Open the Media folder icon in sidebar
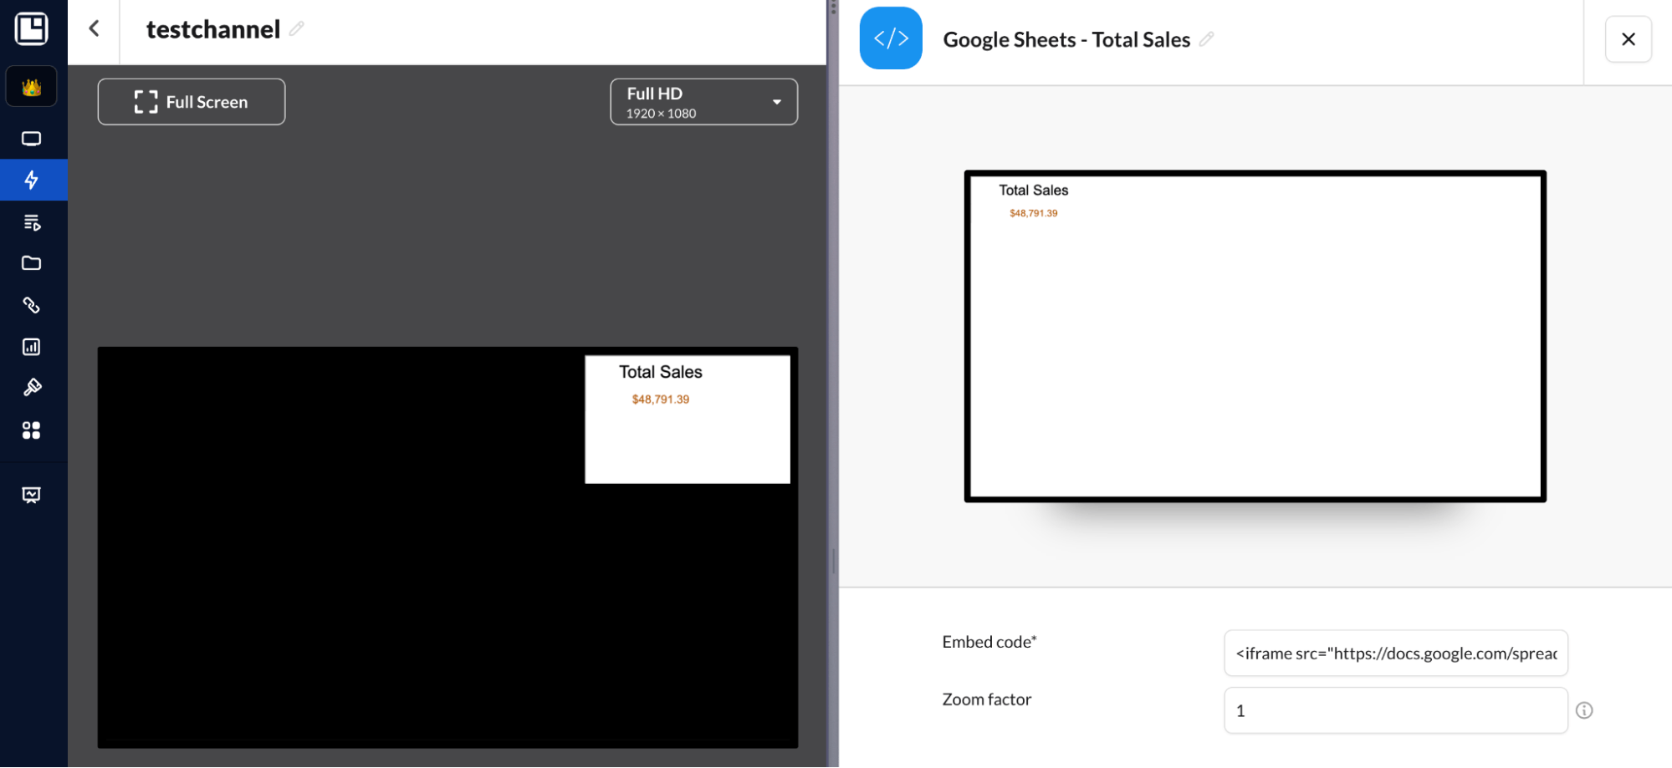The image size is (1672, 768). point(31,263)
